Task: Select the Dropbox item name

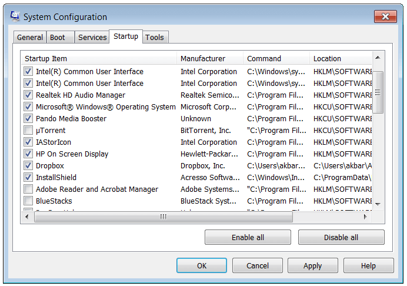Action: point(50,166)
